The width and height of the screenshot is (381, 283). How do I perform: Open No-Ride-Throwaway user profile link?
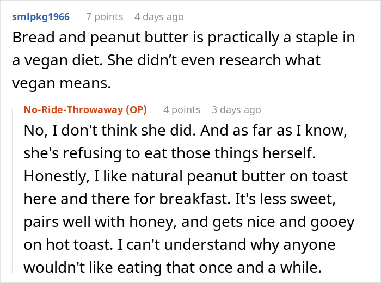[x=74, y=109]
